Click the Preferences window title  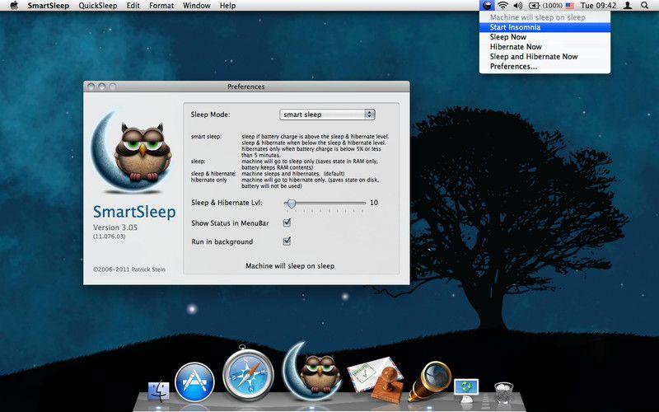(245, 87)
